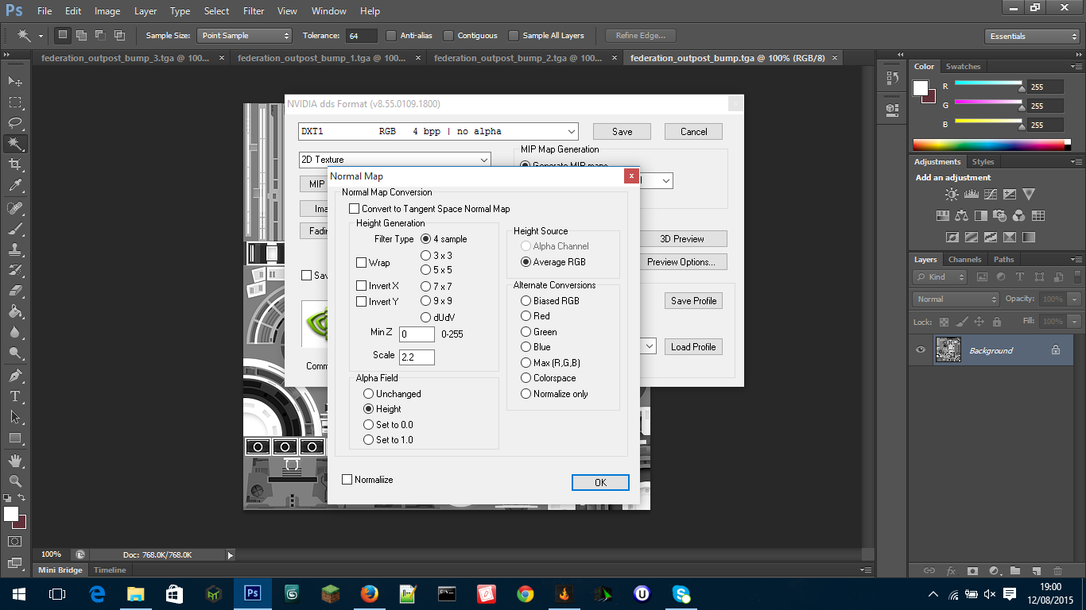Select Biased RGB conversion

coord(526,301)
